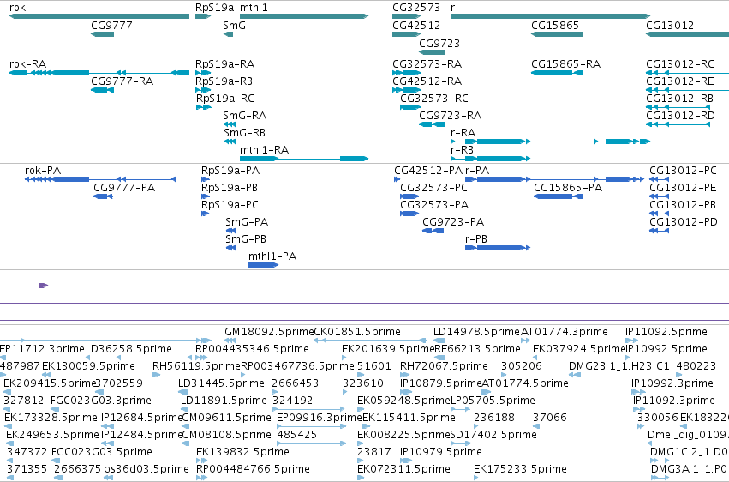This screenshot has width=729, height=482.
Task: Select the SmG-RA transcript label
Action: click(244, 116)
